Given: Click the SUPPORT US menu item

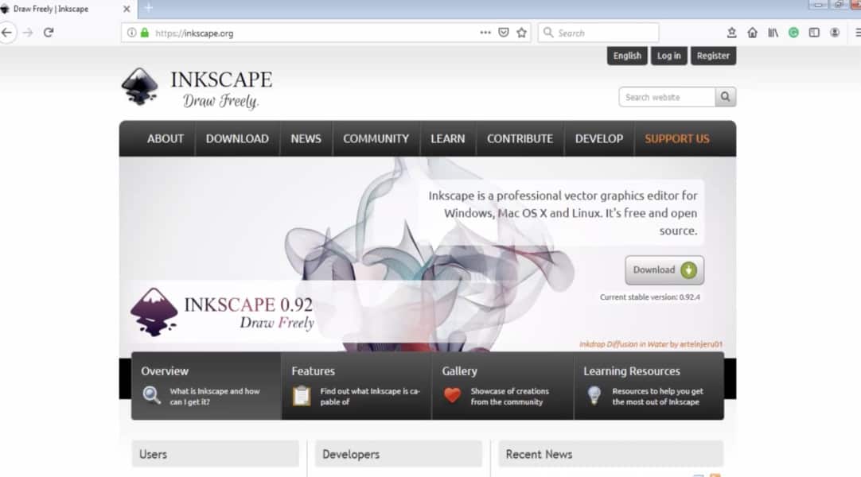Looking at the screenshot, I should click(677, 138).
